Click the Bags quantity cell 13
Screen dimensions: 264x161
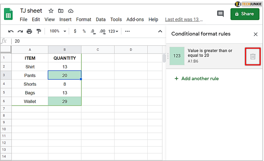65,93
